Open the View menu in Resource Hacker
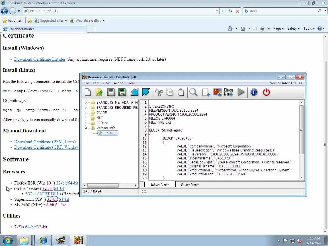This screenshot has width=328, height=246. [106, 83]
